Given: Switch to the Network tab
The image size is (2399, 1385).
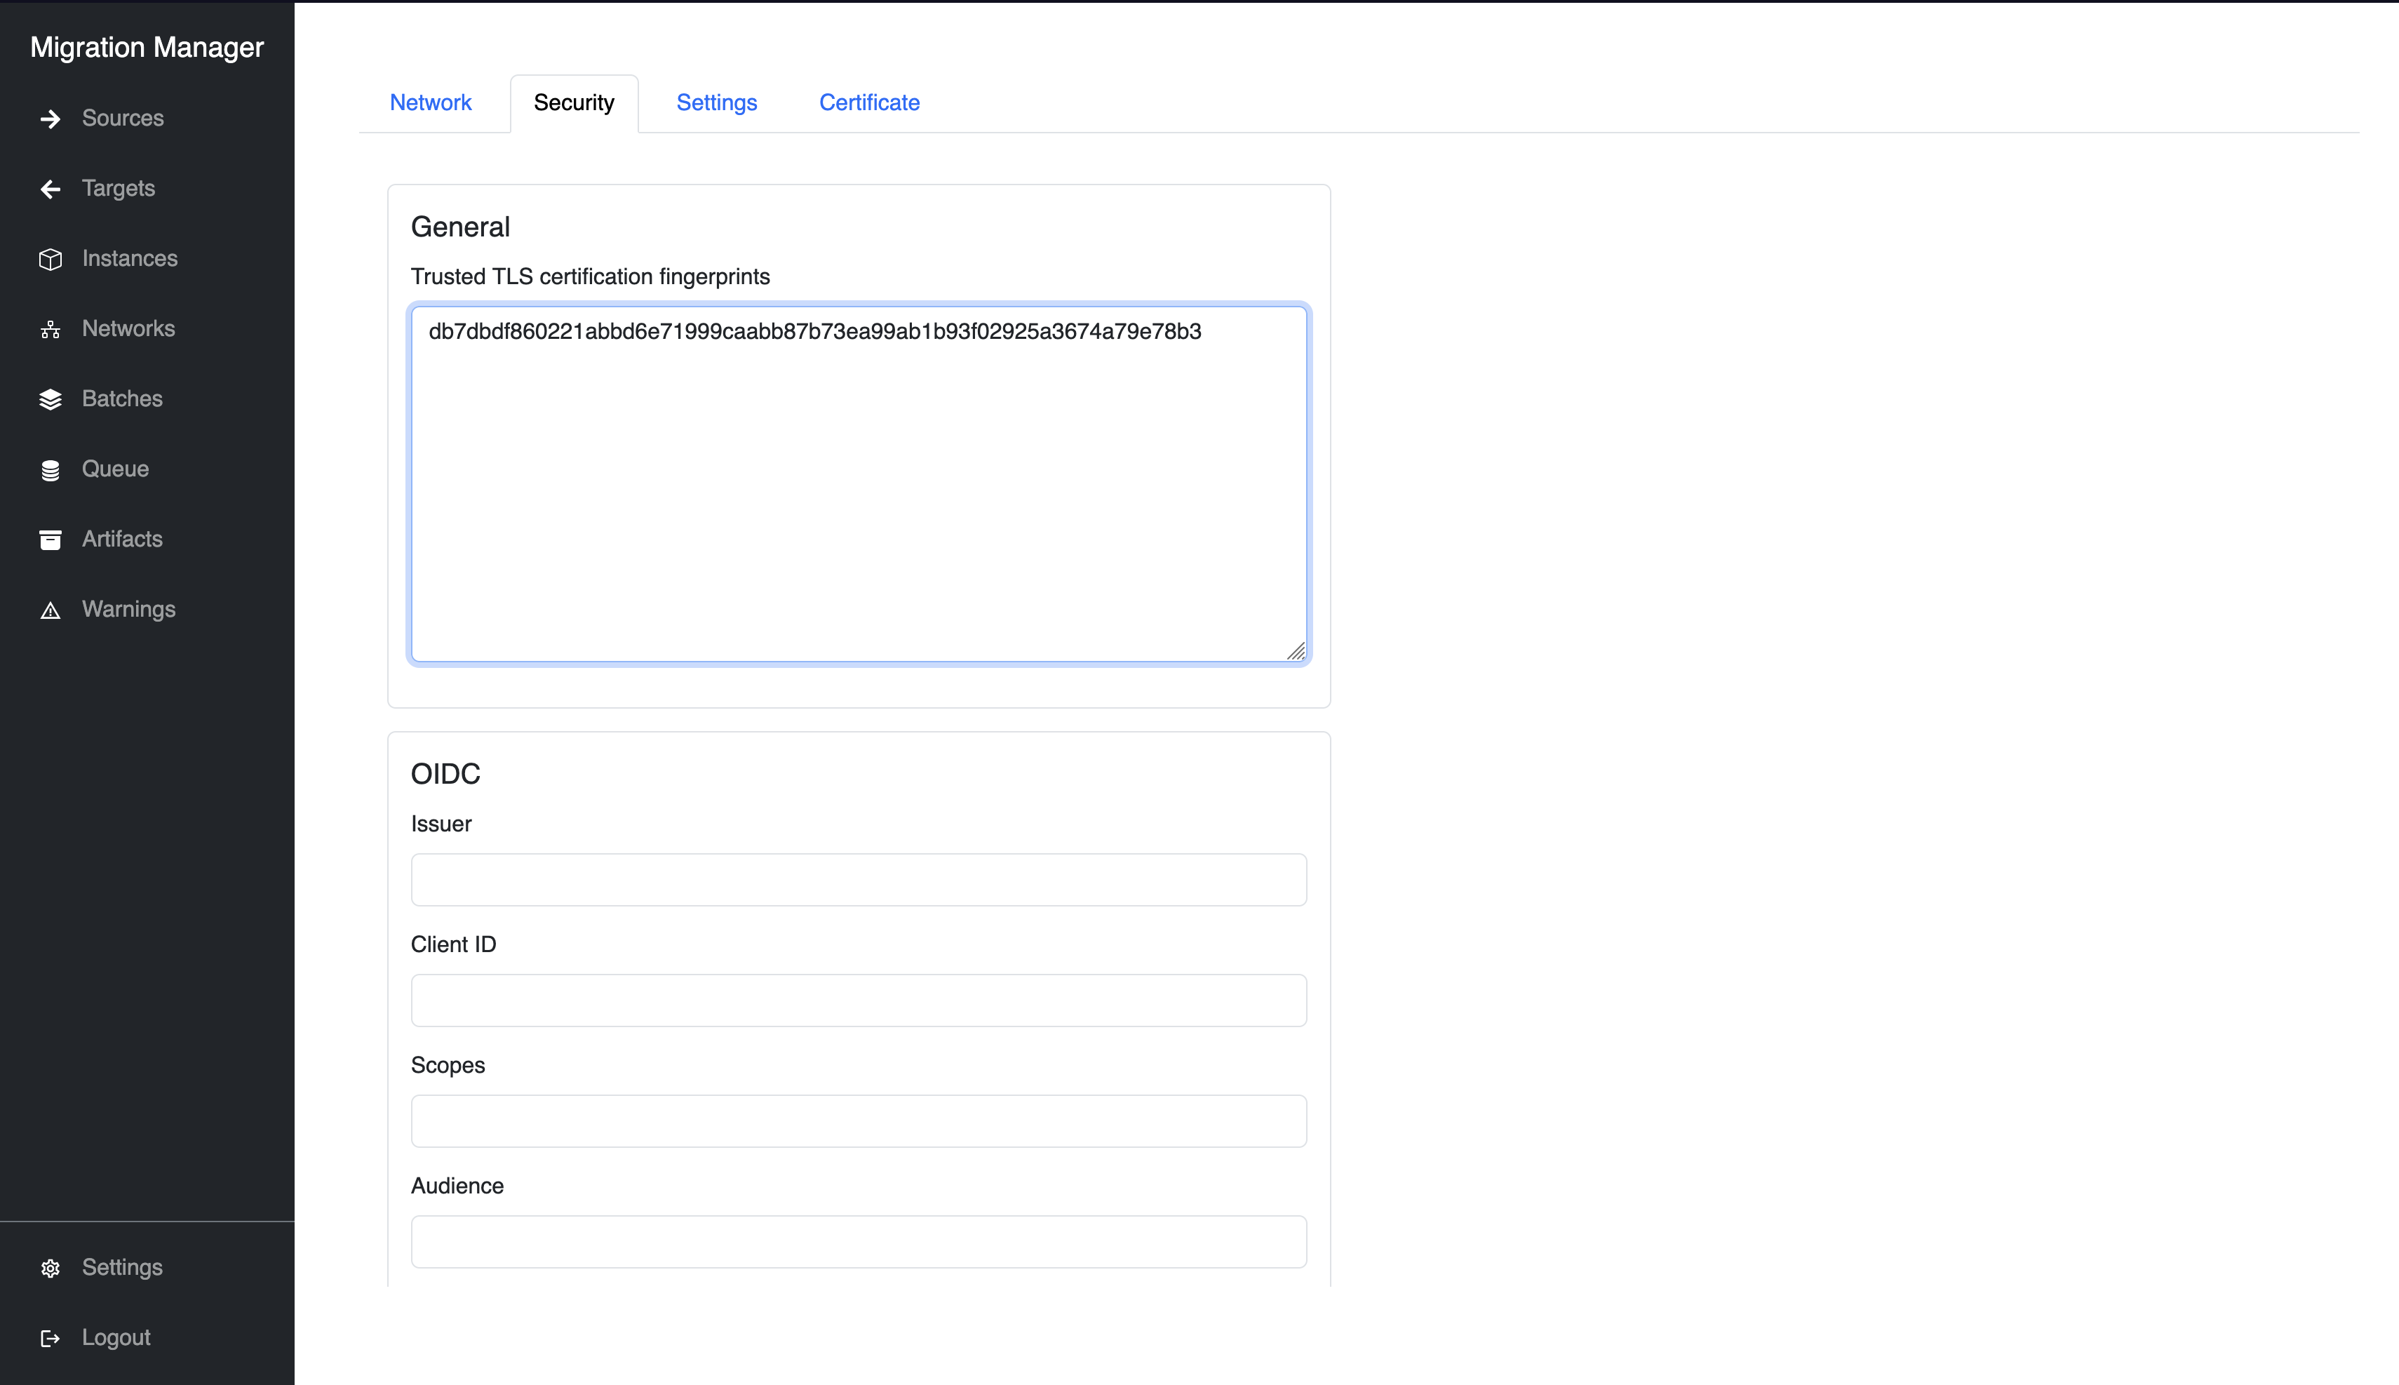Looking at the screenshot, I should point(430,102).
